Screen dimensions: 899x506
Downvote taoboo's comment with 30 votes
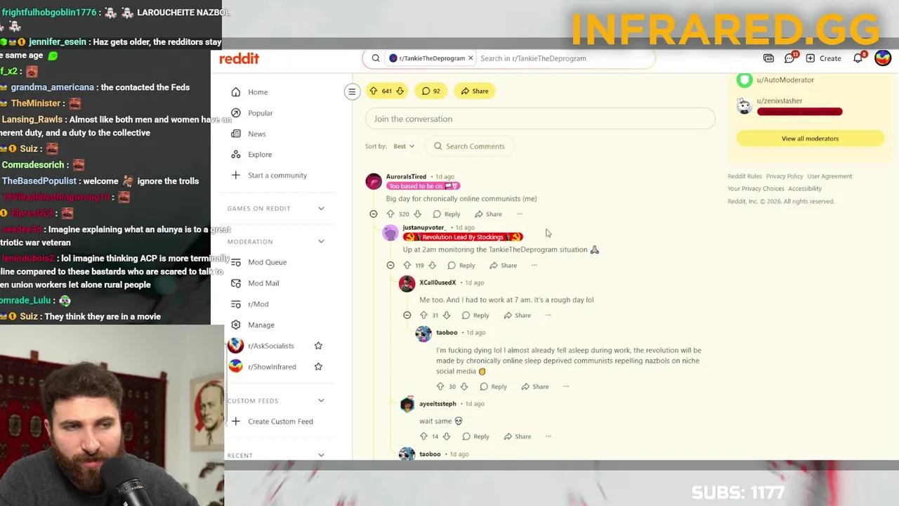tap(464, 387)
